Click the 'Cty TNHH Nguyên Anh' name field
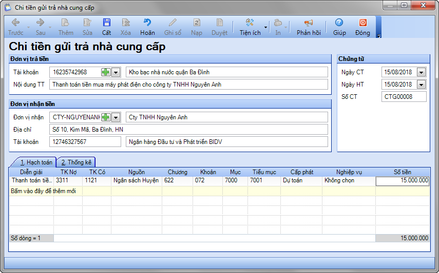This screenshot has width=439, height=273. pos(227,117)
